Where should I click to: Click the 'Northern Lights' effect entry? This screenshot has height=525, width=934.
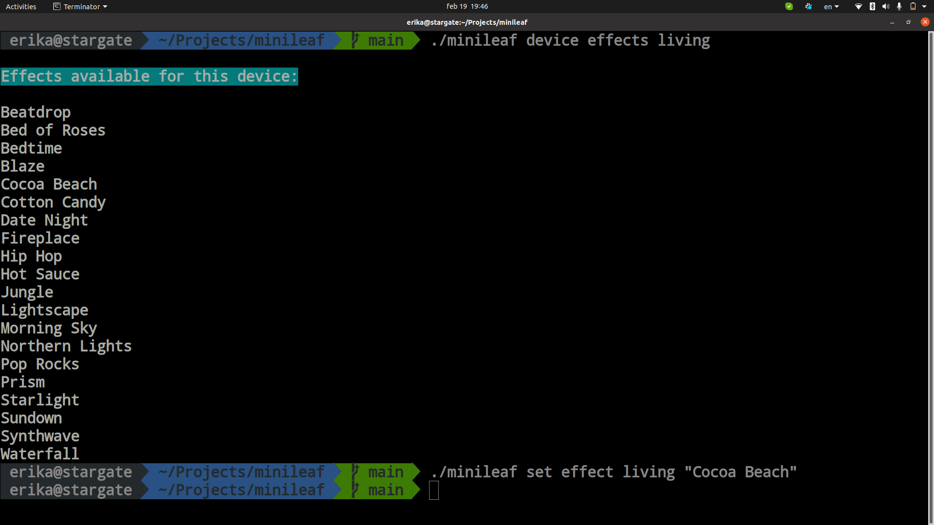click(x=66, y=346)
